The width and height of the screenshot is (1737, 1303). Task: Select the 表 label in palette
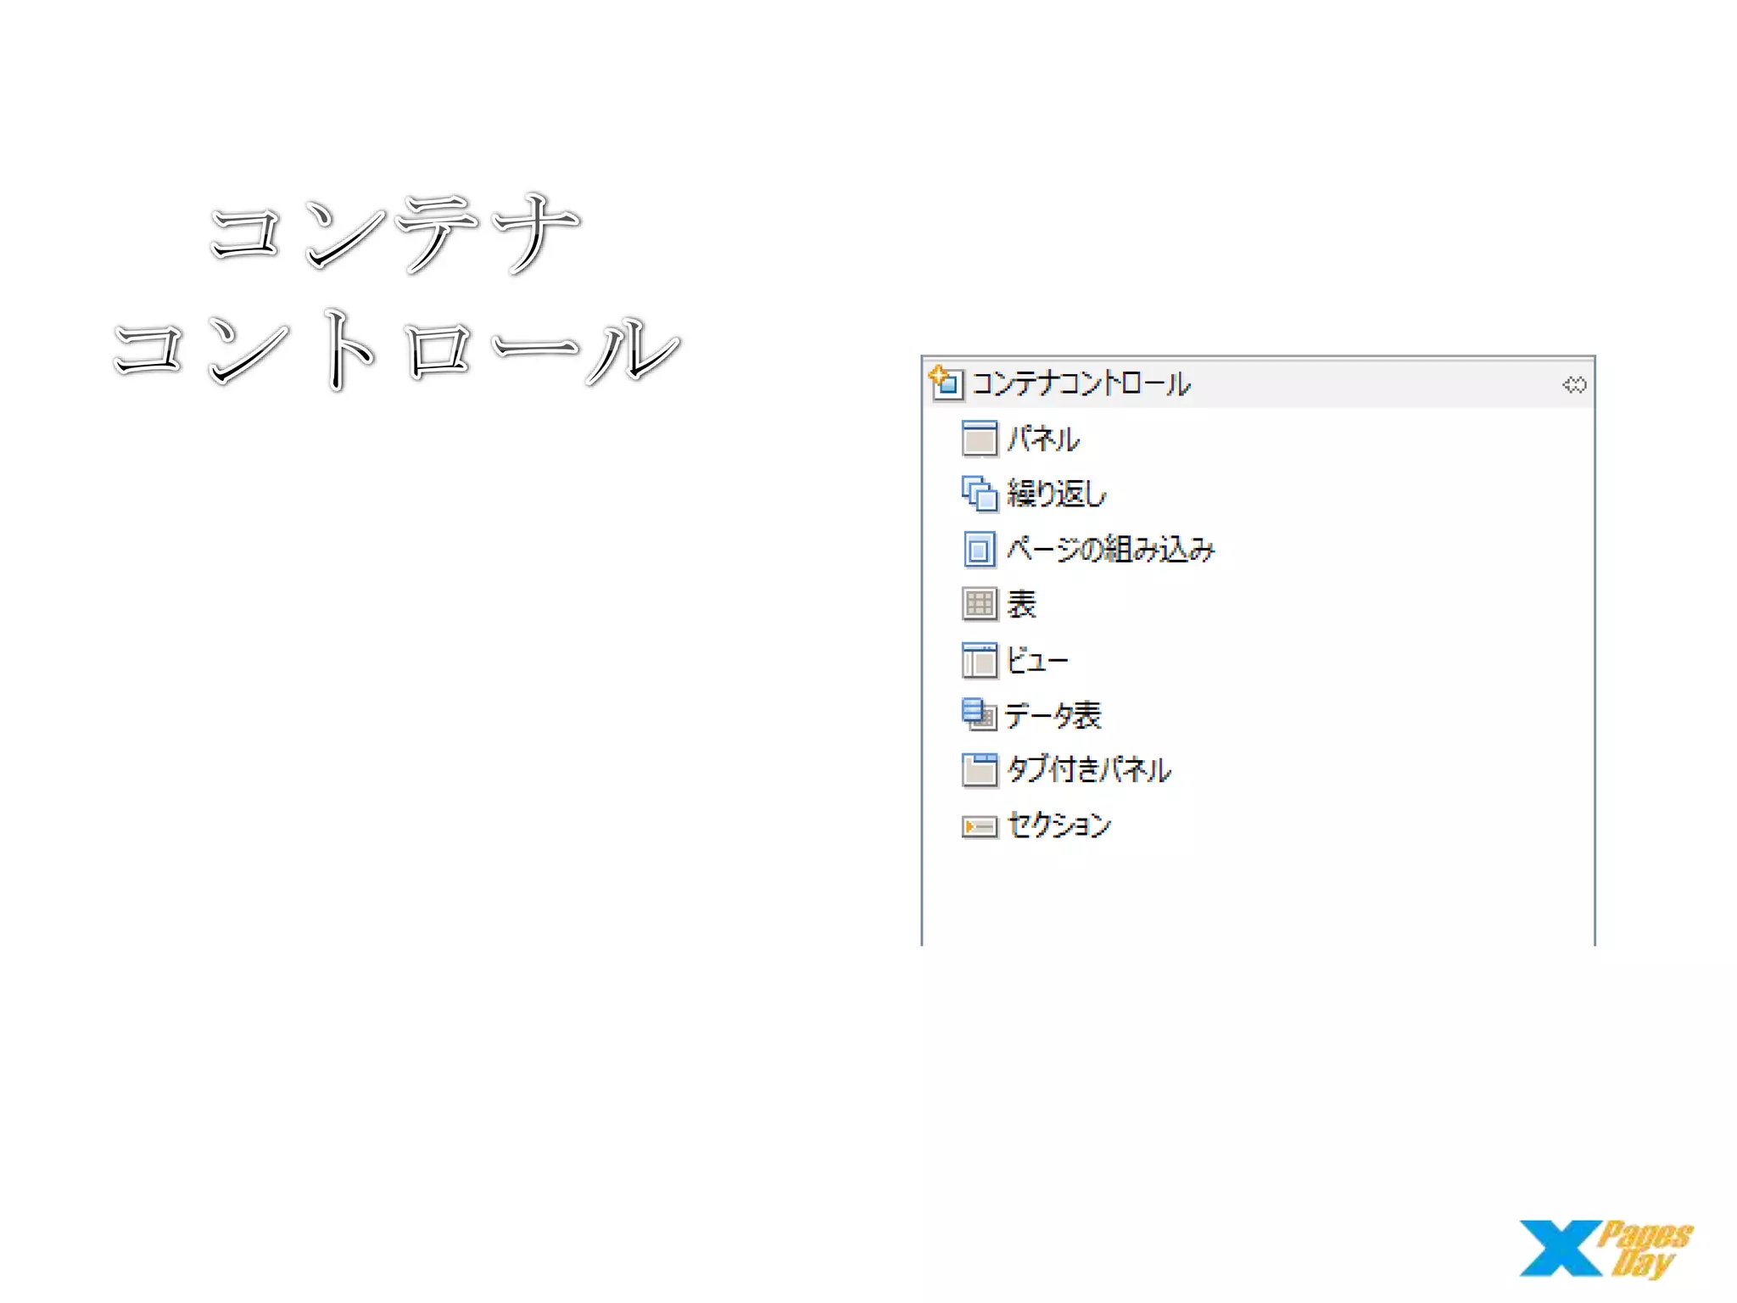click(1021, 605)
